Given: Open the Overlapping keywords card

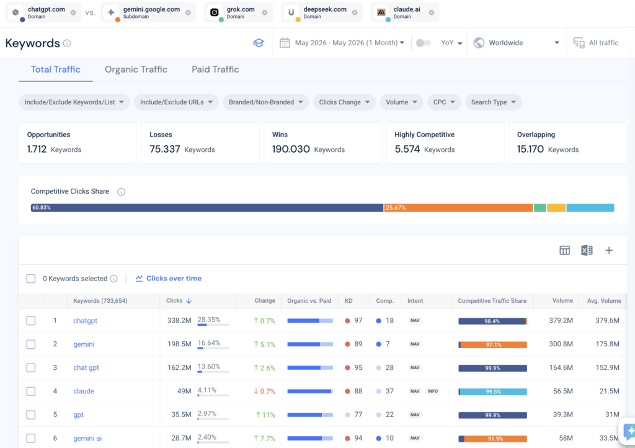Looking at the screenshot, I should (x=568, y=143).
